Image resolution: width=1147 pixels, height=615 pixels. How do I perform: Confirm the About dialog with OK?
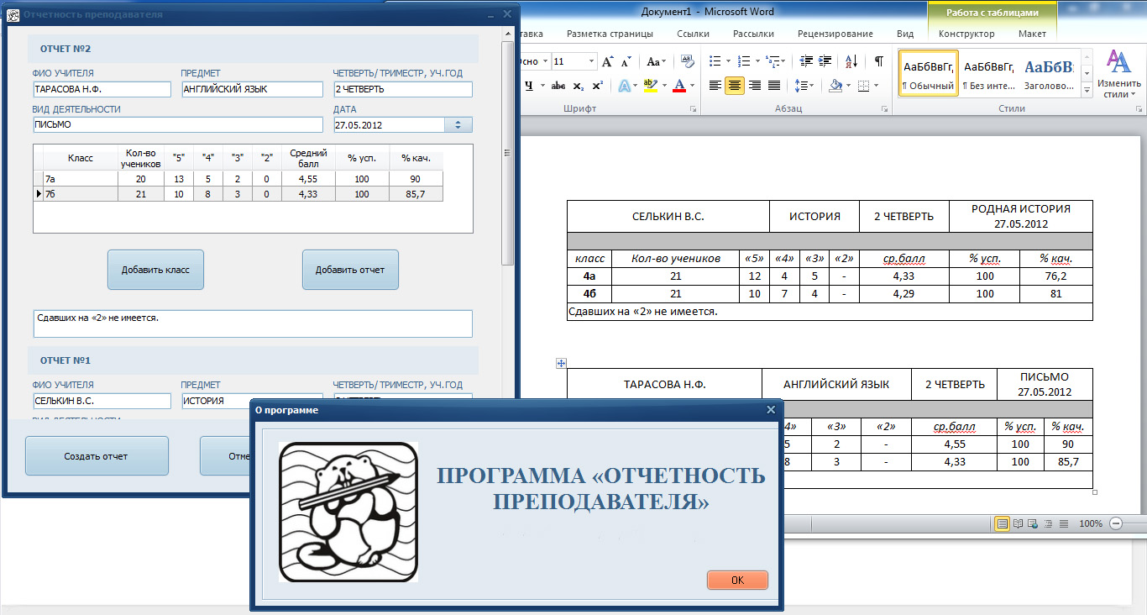(x=736, y=580)
